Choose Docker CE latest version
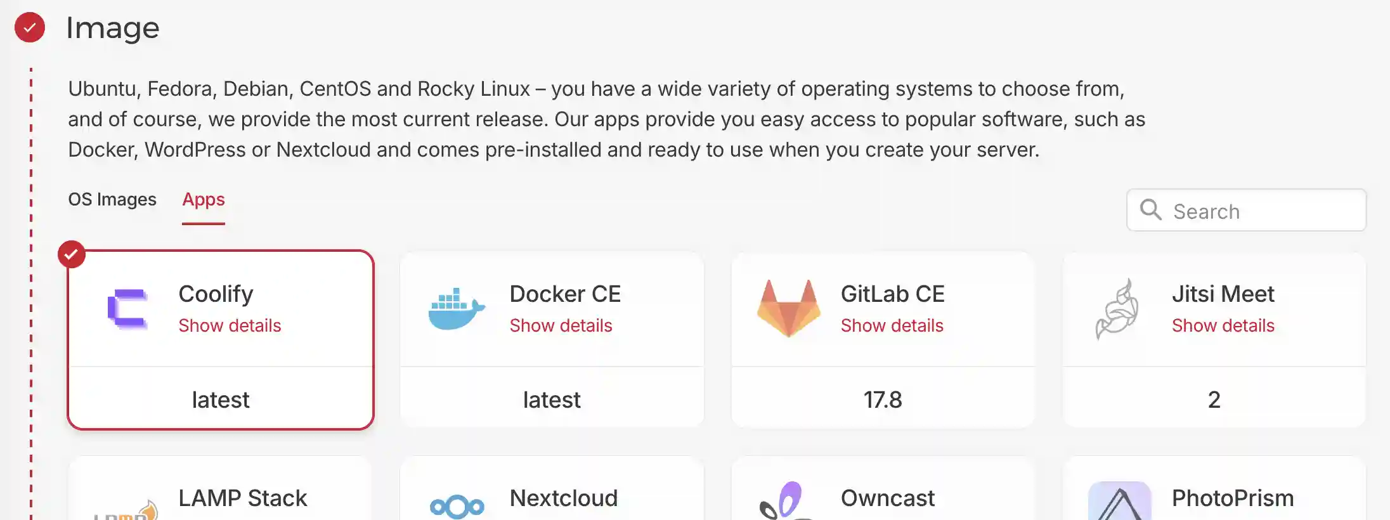This screenshot has width=1390, height=520. coord(552,400)
